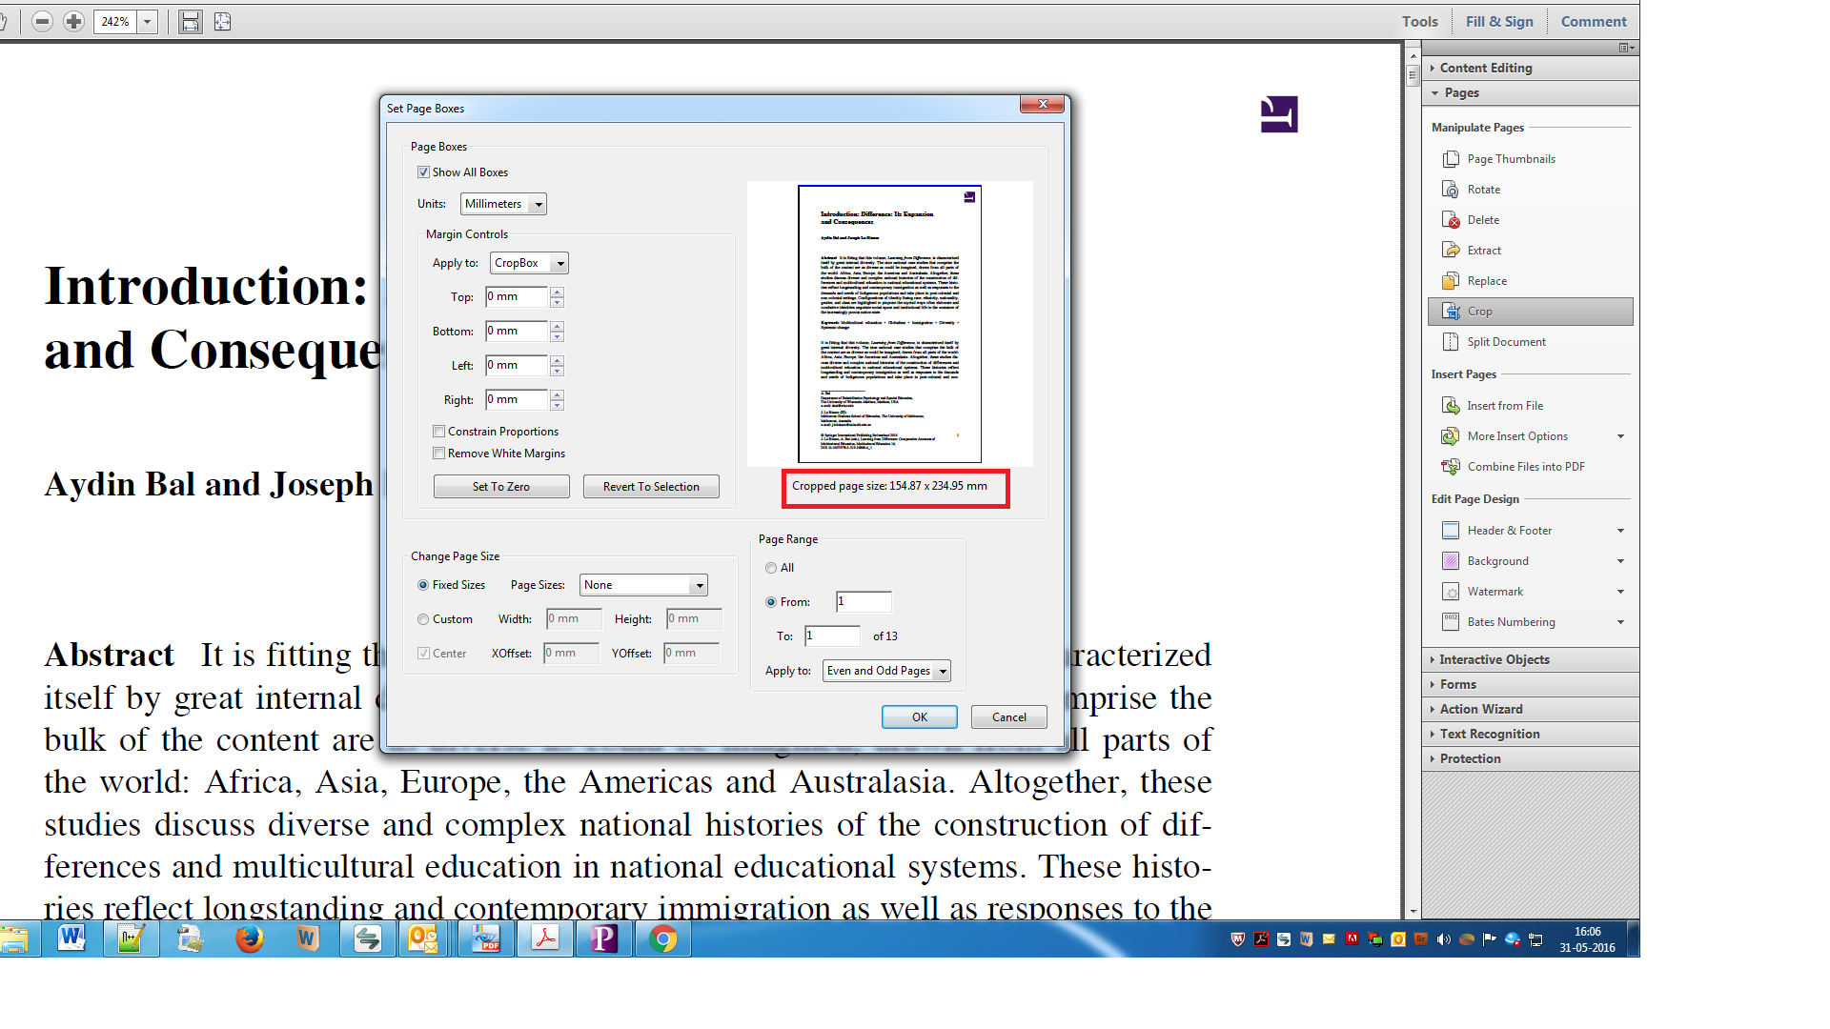1830x1029 pixels.
Task: Select the All pages radio button
Action: pyautogui.click(x=771, y=568)
